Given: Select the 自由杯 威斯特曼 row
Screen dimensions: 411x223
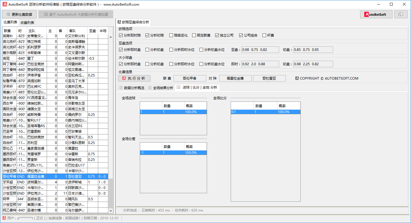Looking at the screenshot, I should pos(55,114).
